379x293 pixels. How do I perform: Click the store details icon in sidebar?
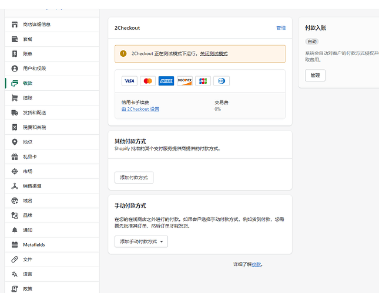(15, 25)
